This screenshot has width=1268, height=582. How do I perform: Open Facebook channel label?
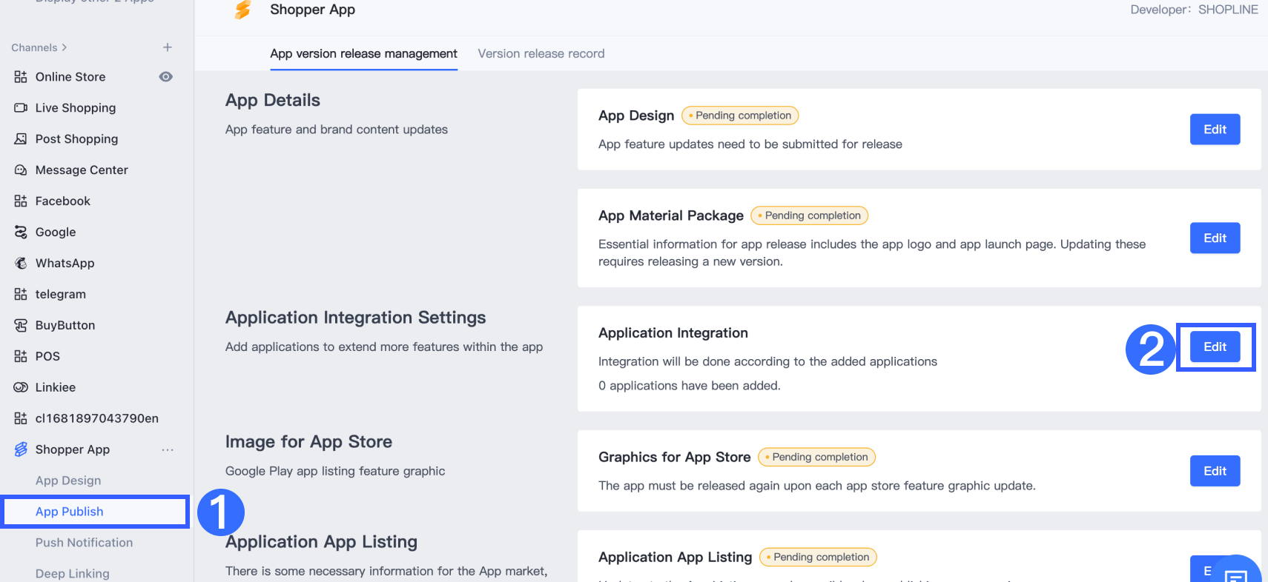pos(63,201)
